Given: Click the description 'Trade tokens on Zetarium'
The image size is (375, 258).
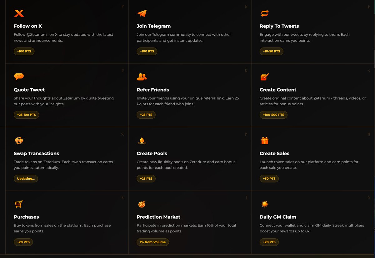Looking at the screenshot, I should coord(63,165).
